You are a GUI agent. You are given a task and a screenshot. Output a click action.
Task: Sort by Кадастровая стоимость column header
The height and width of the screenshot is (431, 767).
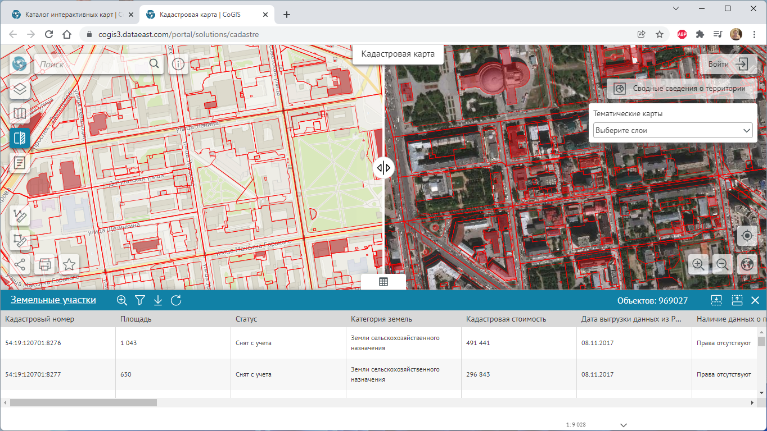coord(506,319)
